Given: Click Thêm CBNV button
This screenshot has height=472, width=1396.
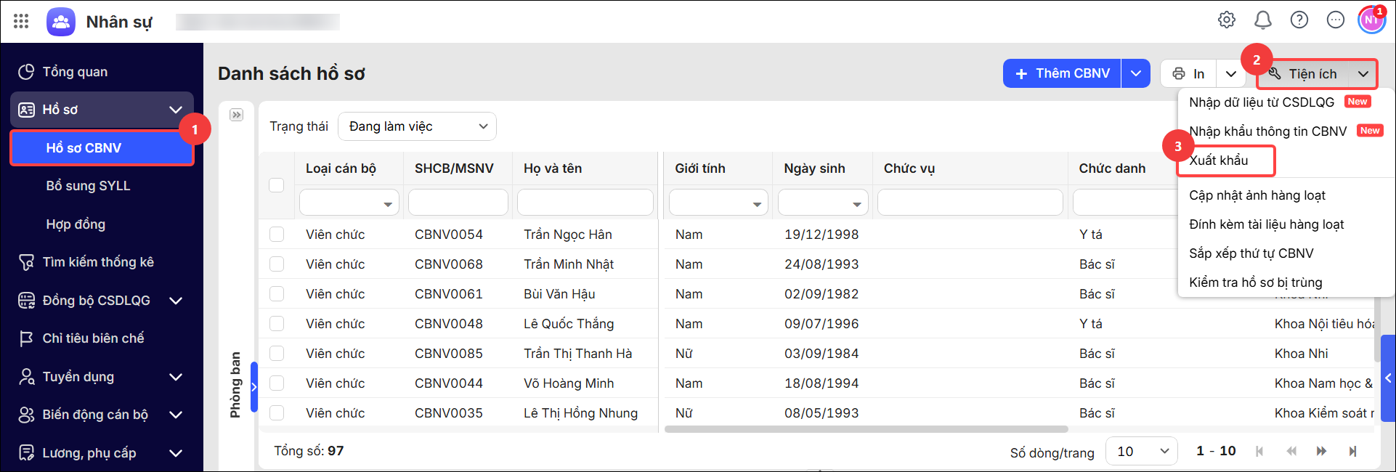Looking at the screenshot, I should [x=1062, y=73].
